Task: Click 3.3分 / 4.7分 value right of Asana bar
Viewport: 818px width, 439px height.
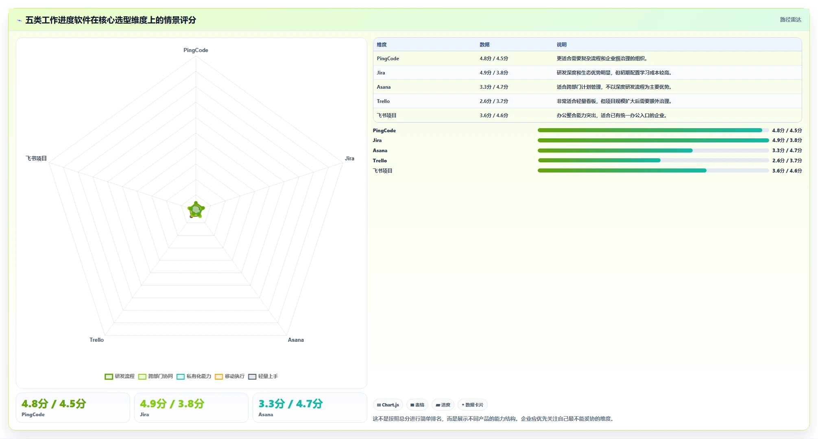Action: (x=787, y=151)
